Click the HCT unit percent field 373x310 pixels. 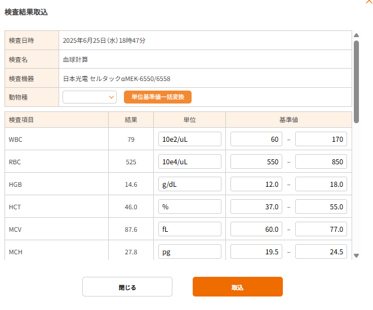click(190, 206)
